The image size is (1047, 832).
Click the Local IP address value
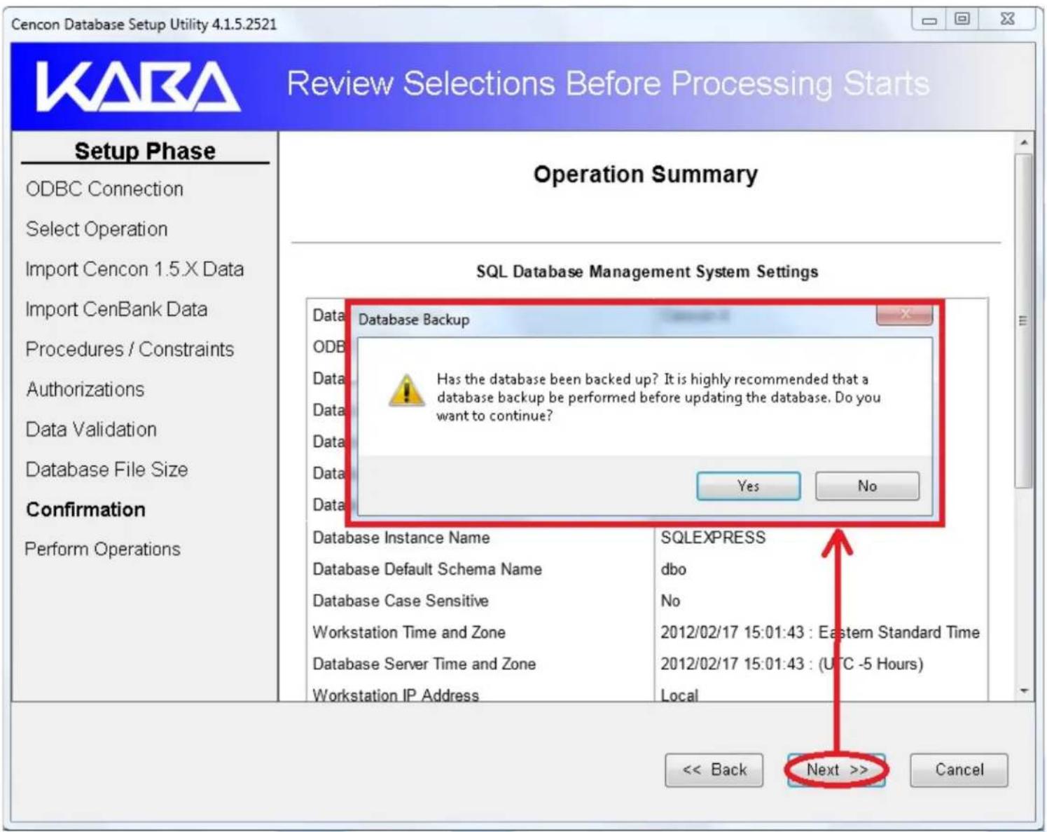click(679, 695)
